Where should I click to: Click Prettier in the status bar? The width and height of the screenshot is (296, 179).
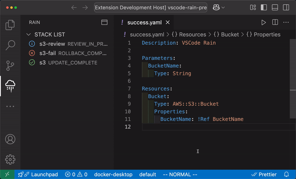(264, 174)
